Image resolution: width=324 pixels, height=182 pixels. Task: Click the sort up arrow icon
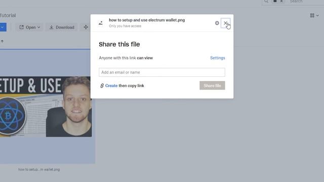click(x=2, y=41)
